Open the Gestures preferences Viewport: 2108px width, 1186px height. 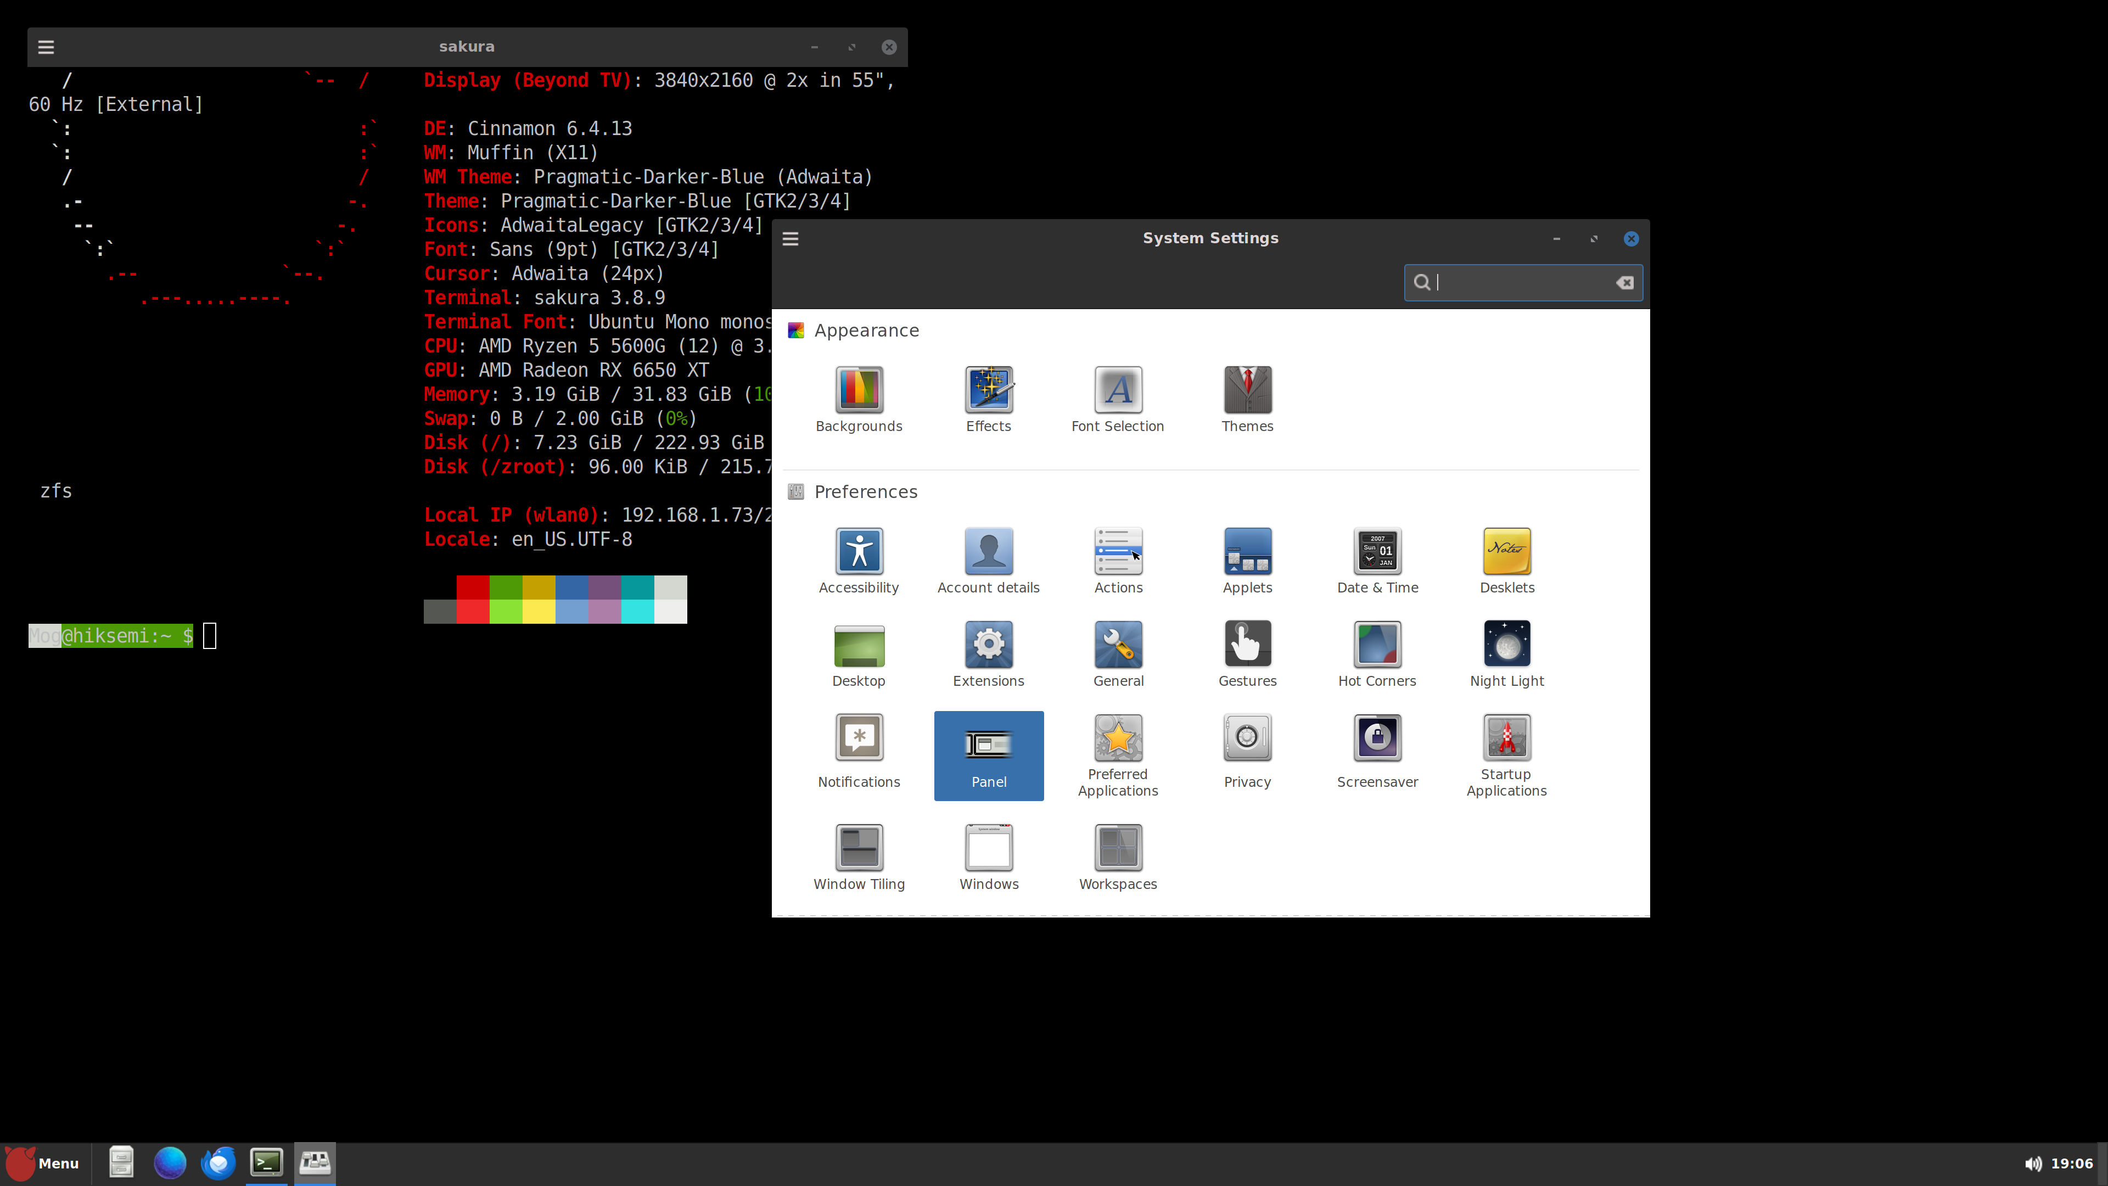1247,654
